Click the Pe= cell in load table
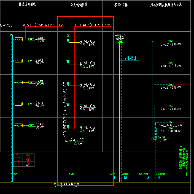Screen dimensions: 194x194 (18, 155)
